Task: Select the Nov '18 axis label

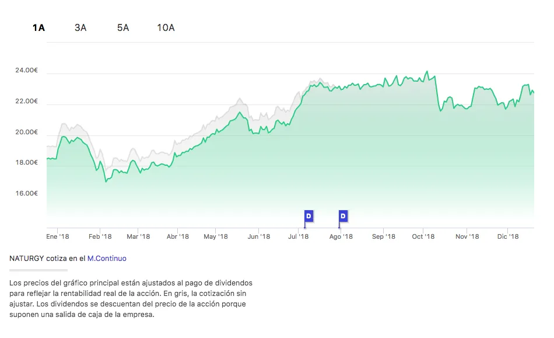Action: click(x=467, y=236)
